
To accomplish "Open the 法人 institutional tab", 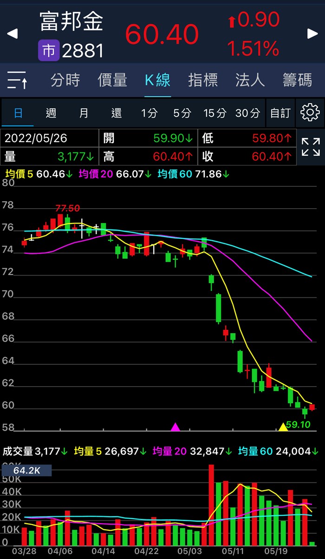I will click(x=250, y=80).
